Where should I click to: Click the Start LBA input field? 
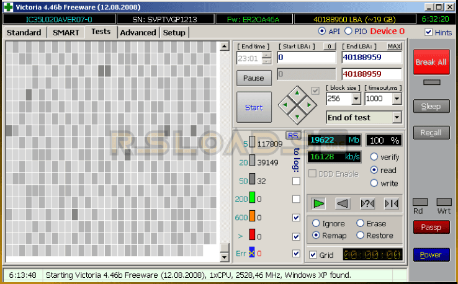pos(307,58)
